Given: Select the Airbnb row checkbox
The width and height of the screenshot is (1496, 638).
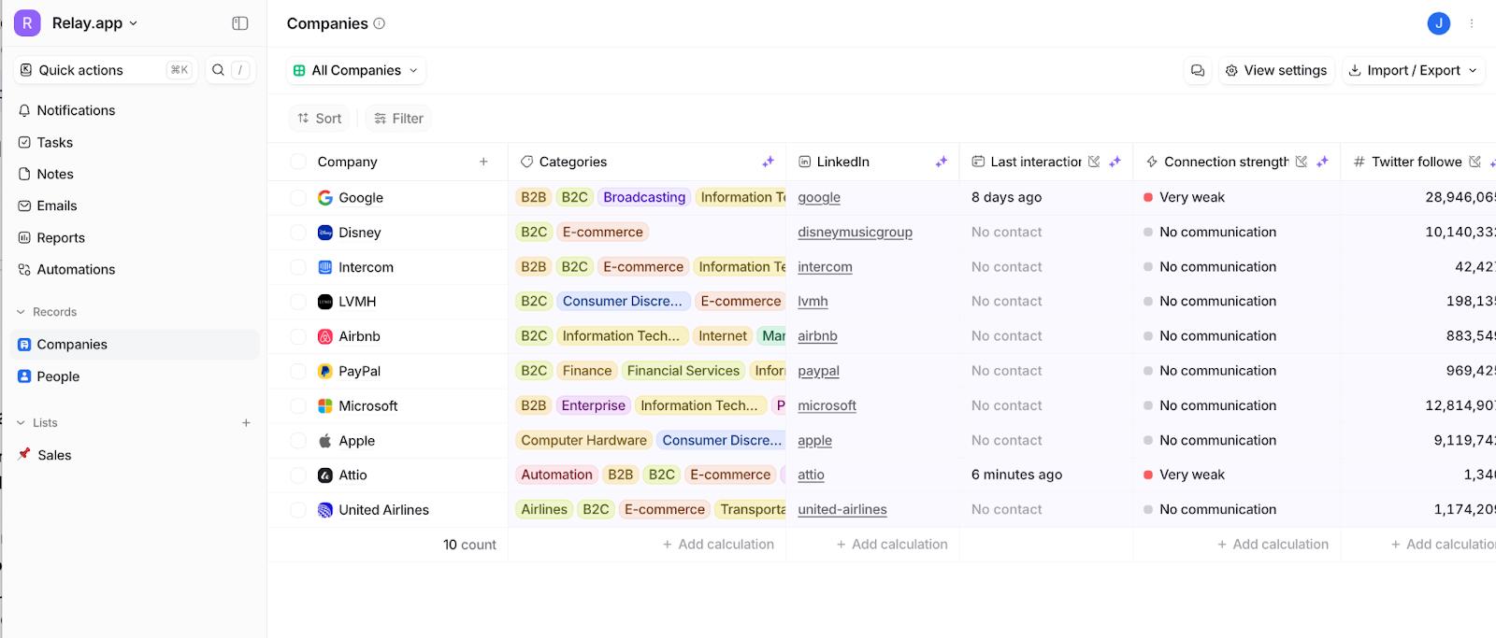Looking at the screenshot, I should pyautogui.click(x=298, y=336).
